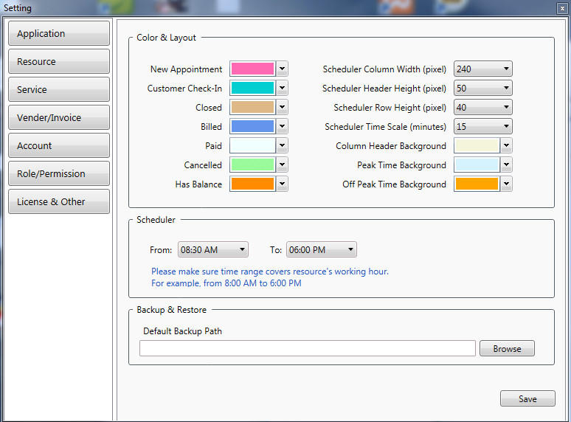Expand the Closed color dropdown arrow
Image resolution: width=571 pixels, height=422 pixels.
[x=283, y=108]
